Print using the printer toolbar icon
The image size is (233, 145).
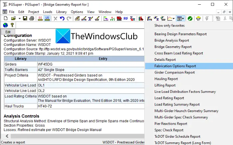pos(32,18)
